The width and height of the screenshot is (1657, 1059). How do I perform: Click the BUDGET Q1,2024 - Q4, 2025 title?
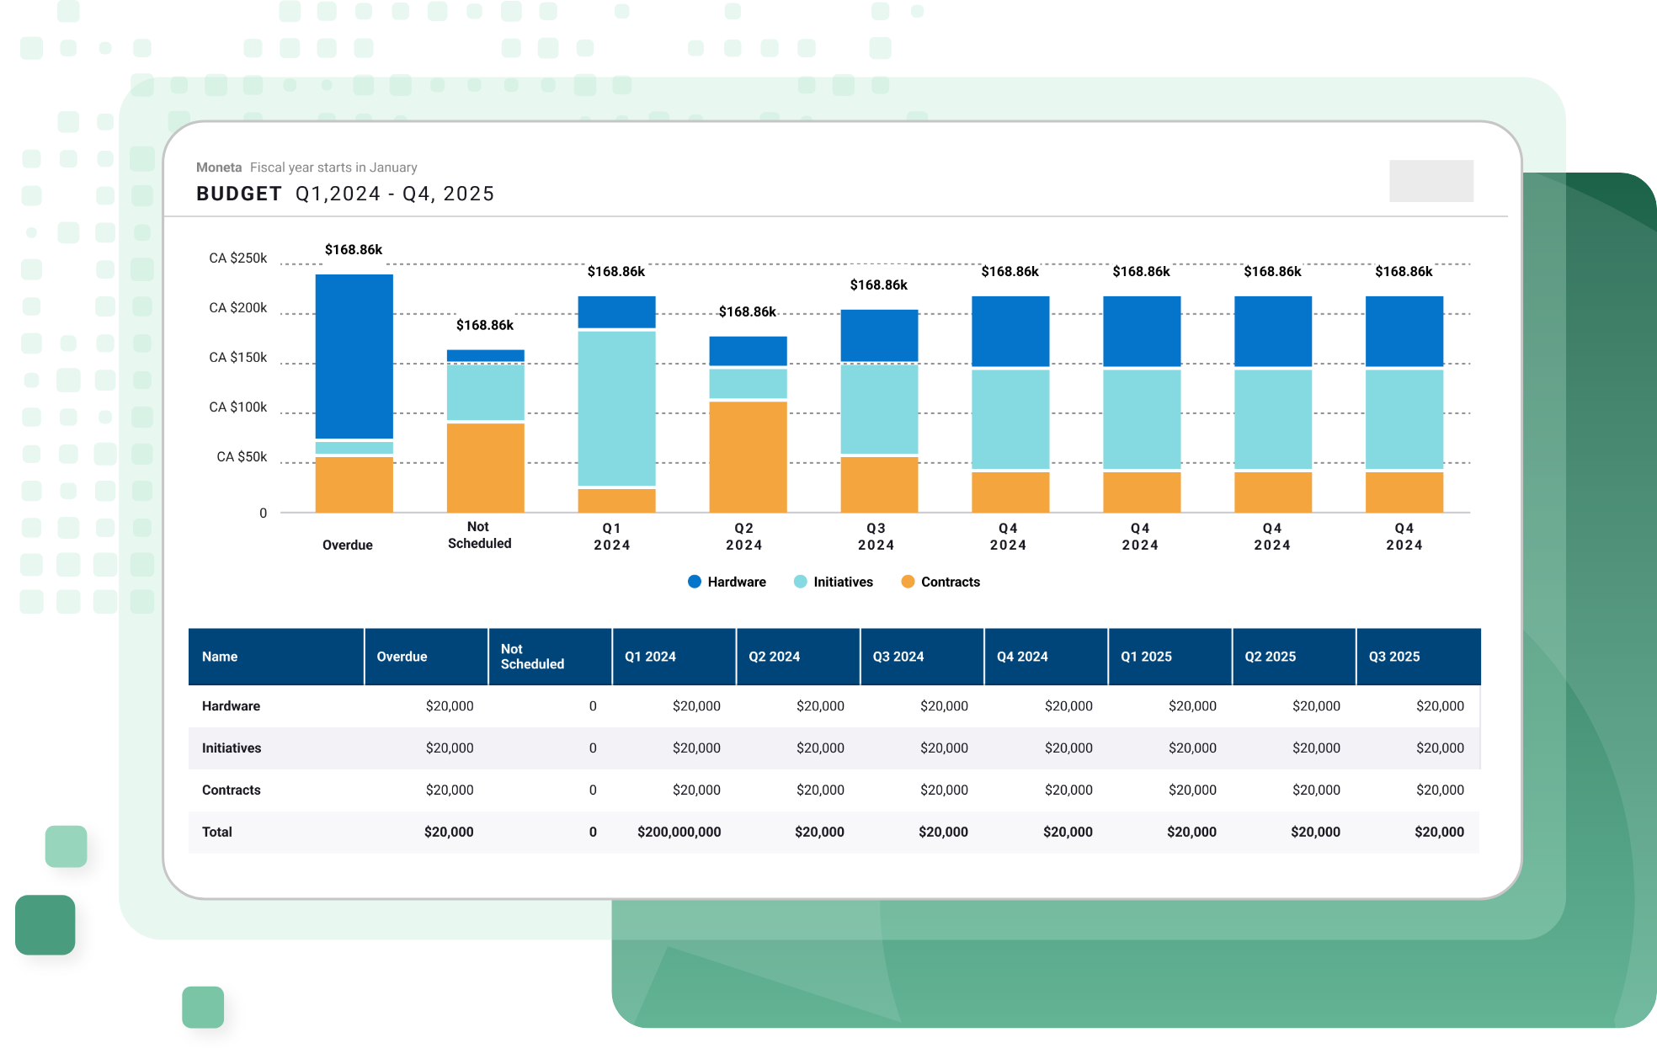[x=345, y=194]
